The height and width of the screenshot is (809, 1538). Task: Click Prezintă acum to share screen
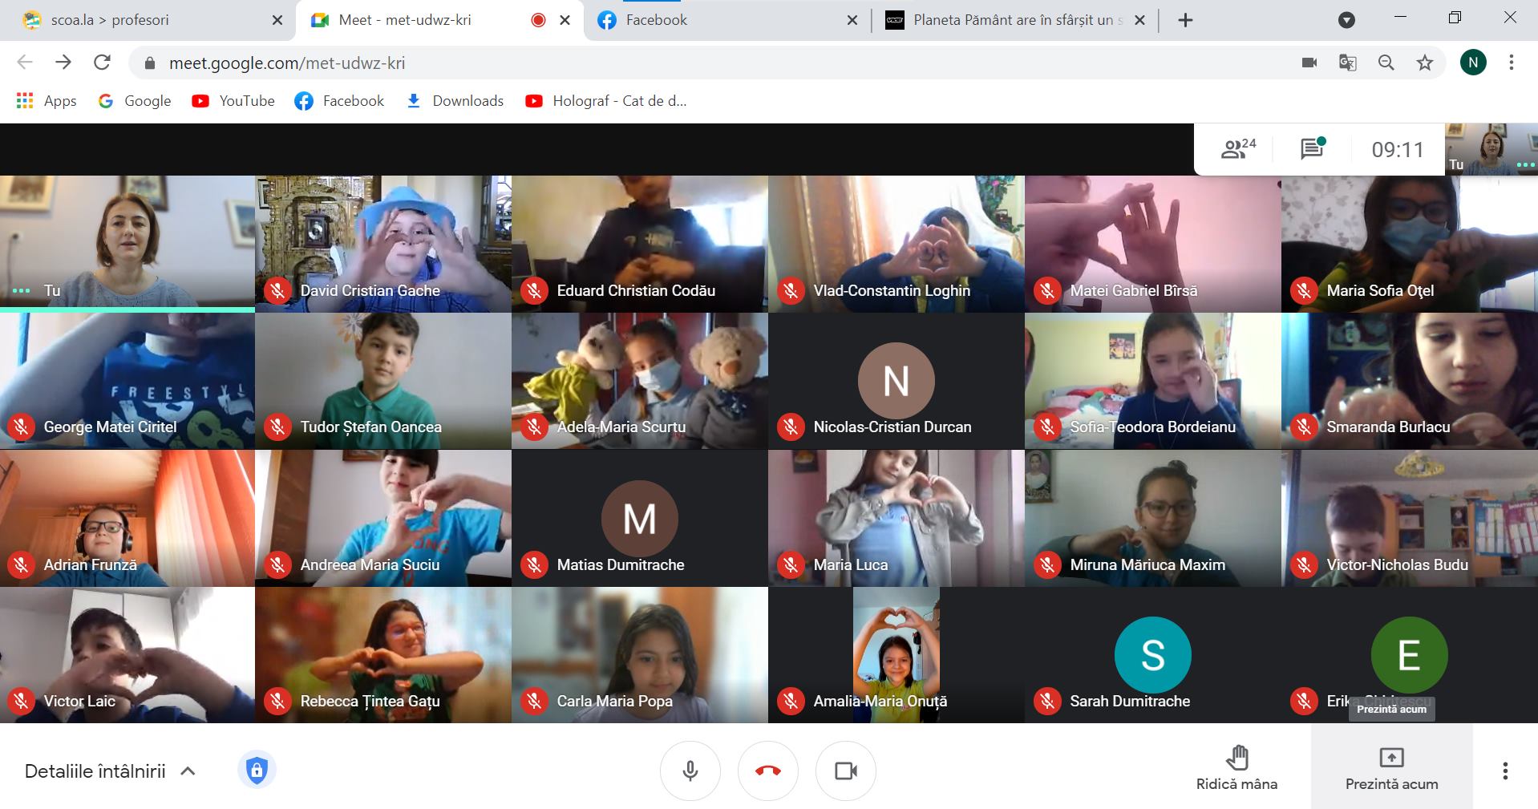(x=1391, y=768)
